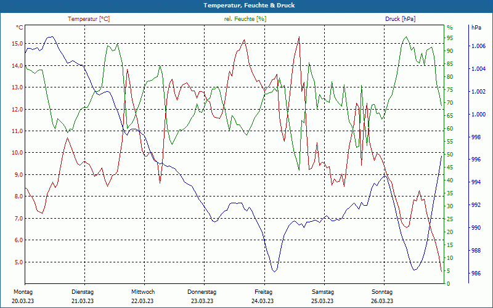Click the '998' pressure axis value
The width and height of the screenshot is (493, 308).
tap(476, 137)
